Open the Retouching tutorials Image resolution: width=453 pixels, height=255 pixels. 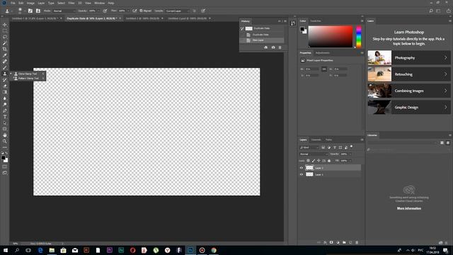409,74
